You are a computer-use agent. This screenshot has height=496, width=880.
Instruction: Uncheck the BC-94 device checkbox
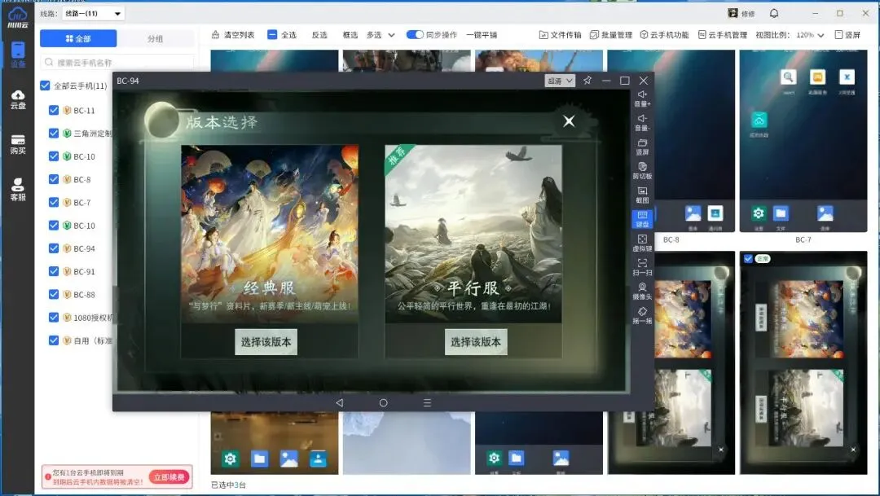pos(53,248)
